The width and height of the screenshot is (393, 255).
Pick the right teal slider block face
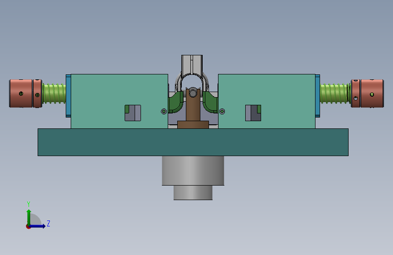point(267,101)
